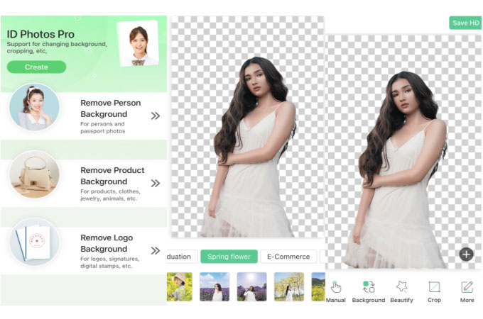Open the Background swap tool icon
The height and width of the screenshot is (319, 483).
coord(369,286)
